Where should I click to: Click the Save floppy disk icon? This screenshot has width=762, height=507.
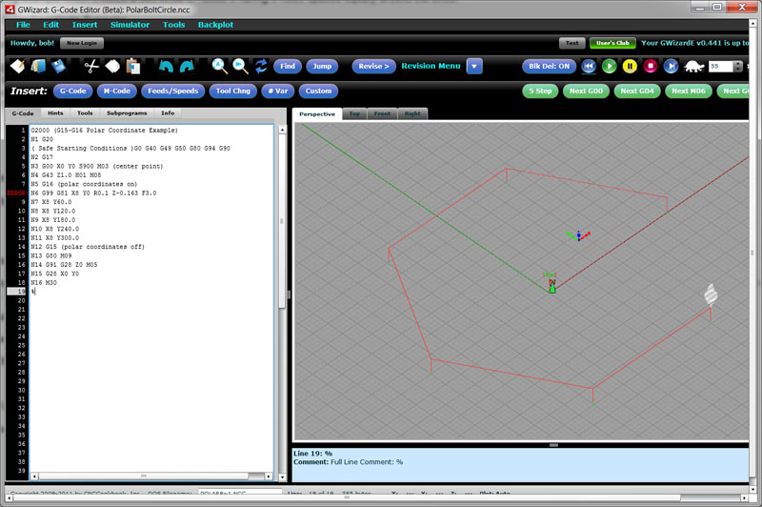point(59,66)
